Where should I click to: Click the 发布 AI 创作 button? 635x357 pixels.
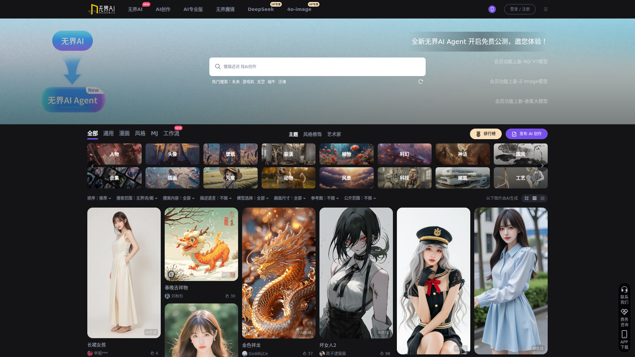(x=526, y=134)
